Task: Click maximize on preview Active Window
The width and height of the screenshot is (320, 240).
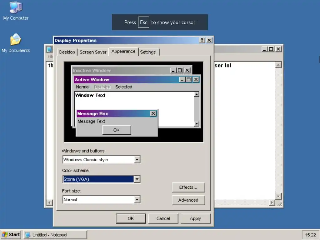Action: tap(189, 80)
